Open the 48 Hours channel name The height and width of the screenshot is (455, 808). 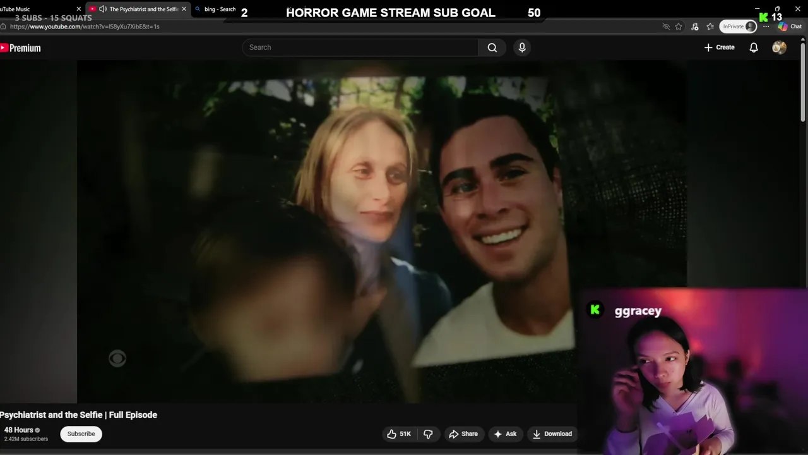pyautogui.click(x=19, y=430)
